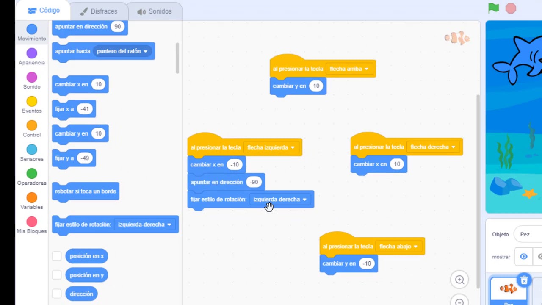
Task: Click the -49 value in fijar y a
Action: [x=85, y=158]
